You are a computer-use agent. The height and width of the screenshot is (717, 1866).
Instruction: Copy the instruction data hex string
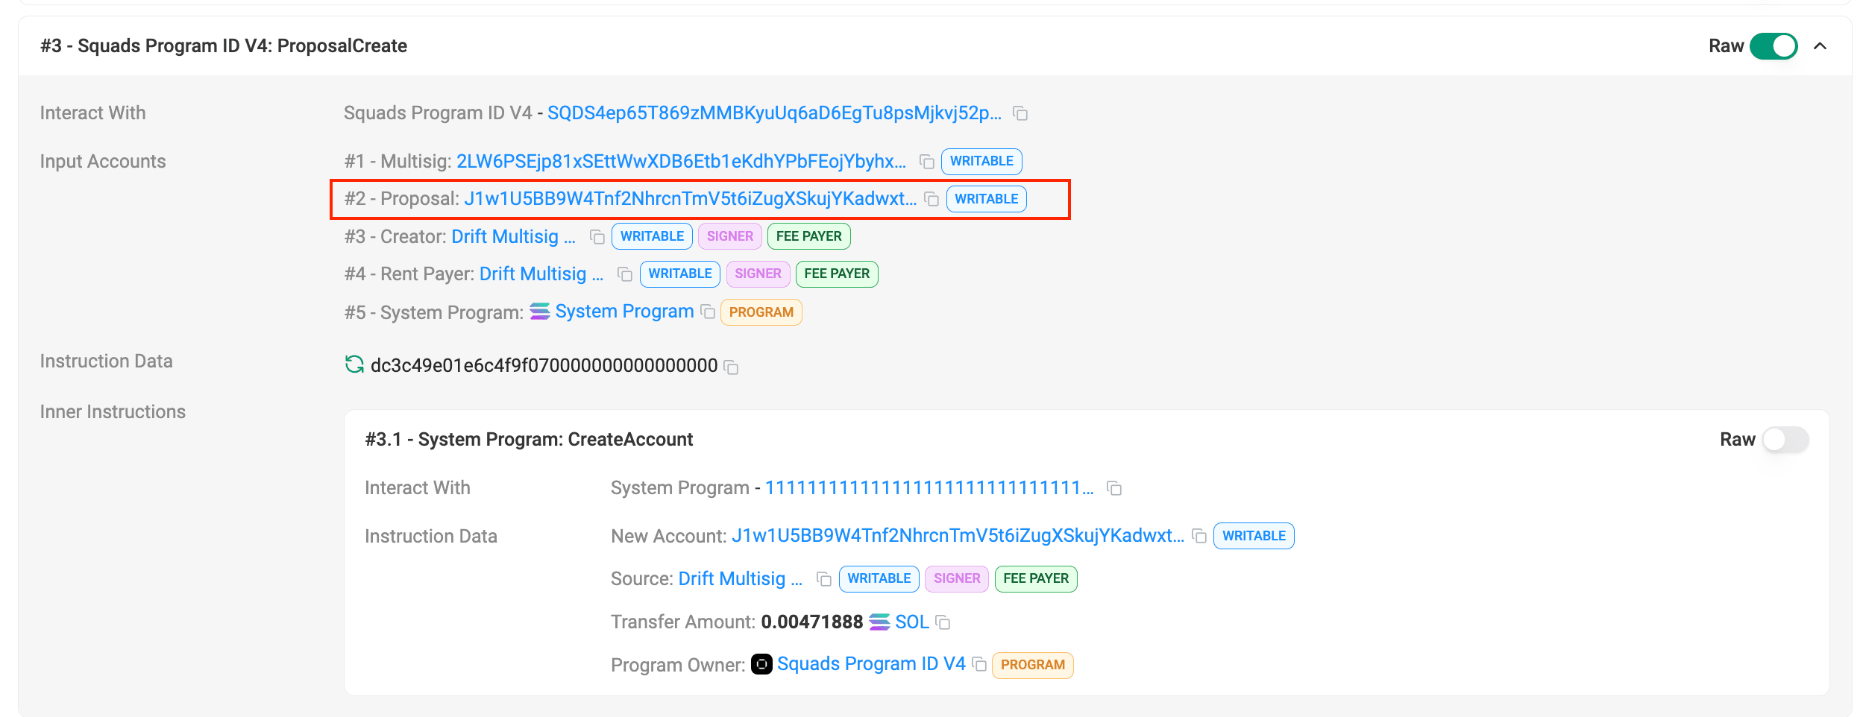coord(732,367)
